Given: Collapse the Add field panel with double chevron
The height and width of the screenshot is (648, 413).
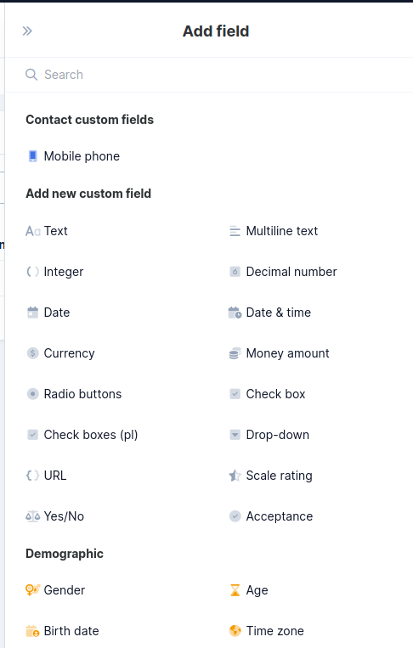Looking at the screenshot, I should (x=27, y=31).
